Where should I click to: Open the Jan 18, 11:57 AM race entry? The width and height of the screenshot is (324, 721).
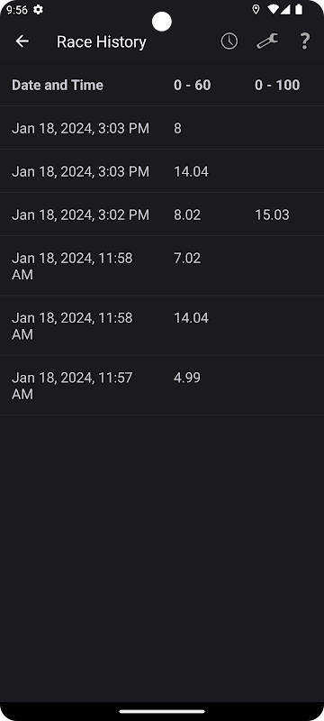(x=162, y=386)
